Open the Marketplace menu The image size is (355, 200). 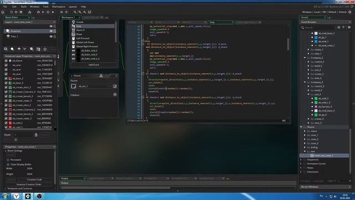tap(59, 7)
